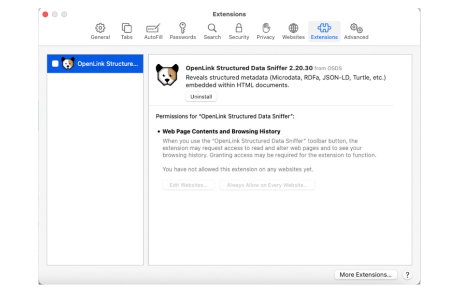Open the Passwords preferences pane

point(182,31)
